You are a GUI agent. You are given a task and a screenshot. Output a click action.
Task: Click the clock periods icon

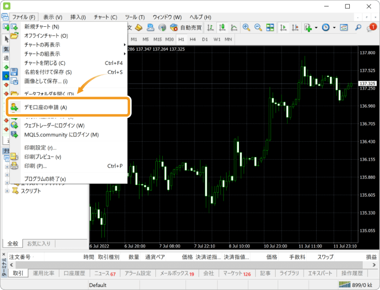pyautogui.click(x=326, y=27)
